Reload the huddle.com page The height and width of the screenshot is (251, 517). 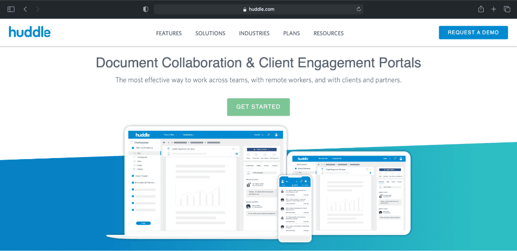[x=359, y=9]
